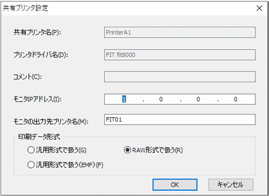
Task: Click the プリンタドライバ名 field showing FIT fit8000
Action: (180, 55)
